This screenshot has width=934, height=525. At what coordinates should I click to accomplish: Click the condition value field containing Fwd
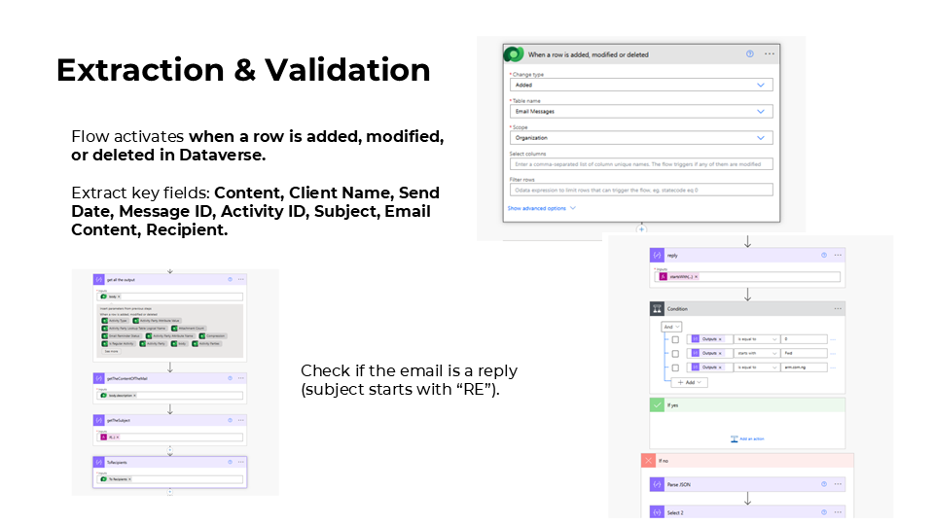[805, 354]
